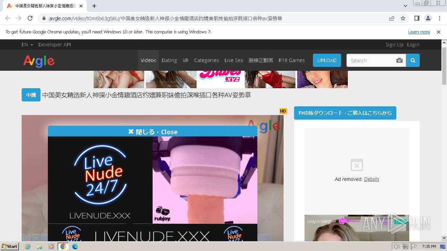The image size is (447, 251).
Task: Go to the Sign Up page
Action: [394, 45]
